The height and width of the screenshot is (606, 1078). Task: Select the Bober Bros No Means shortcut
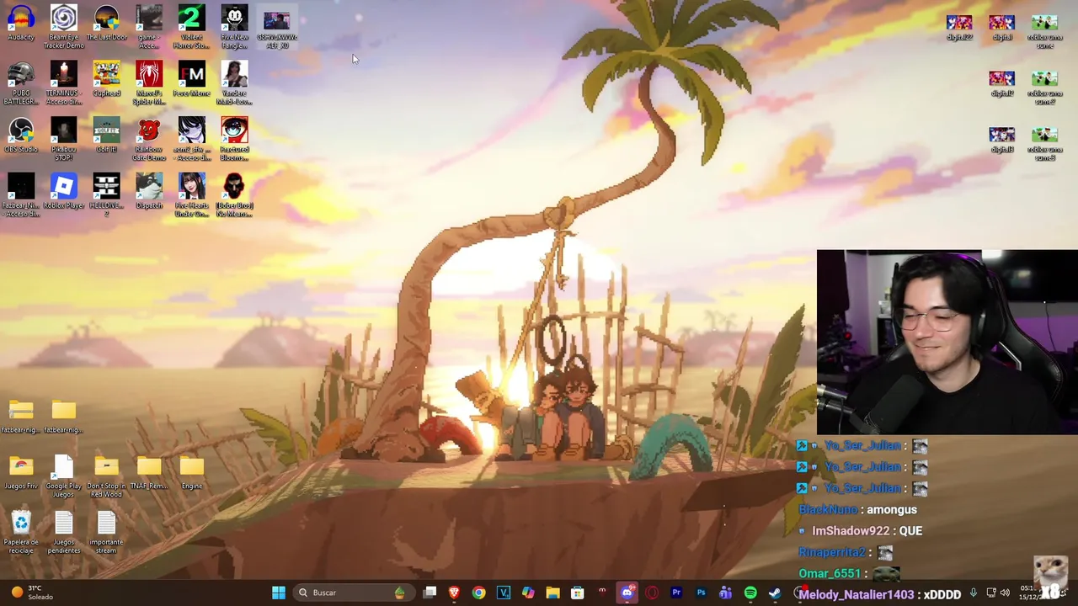click(234, 195)
